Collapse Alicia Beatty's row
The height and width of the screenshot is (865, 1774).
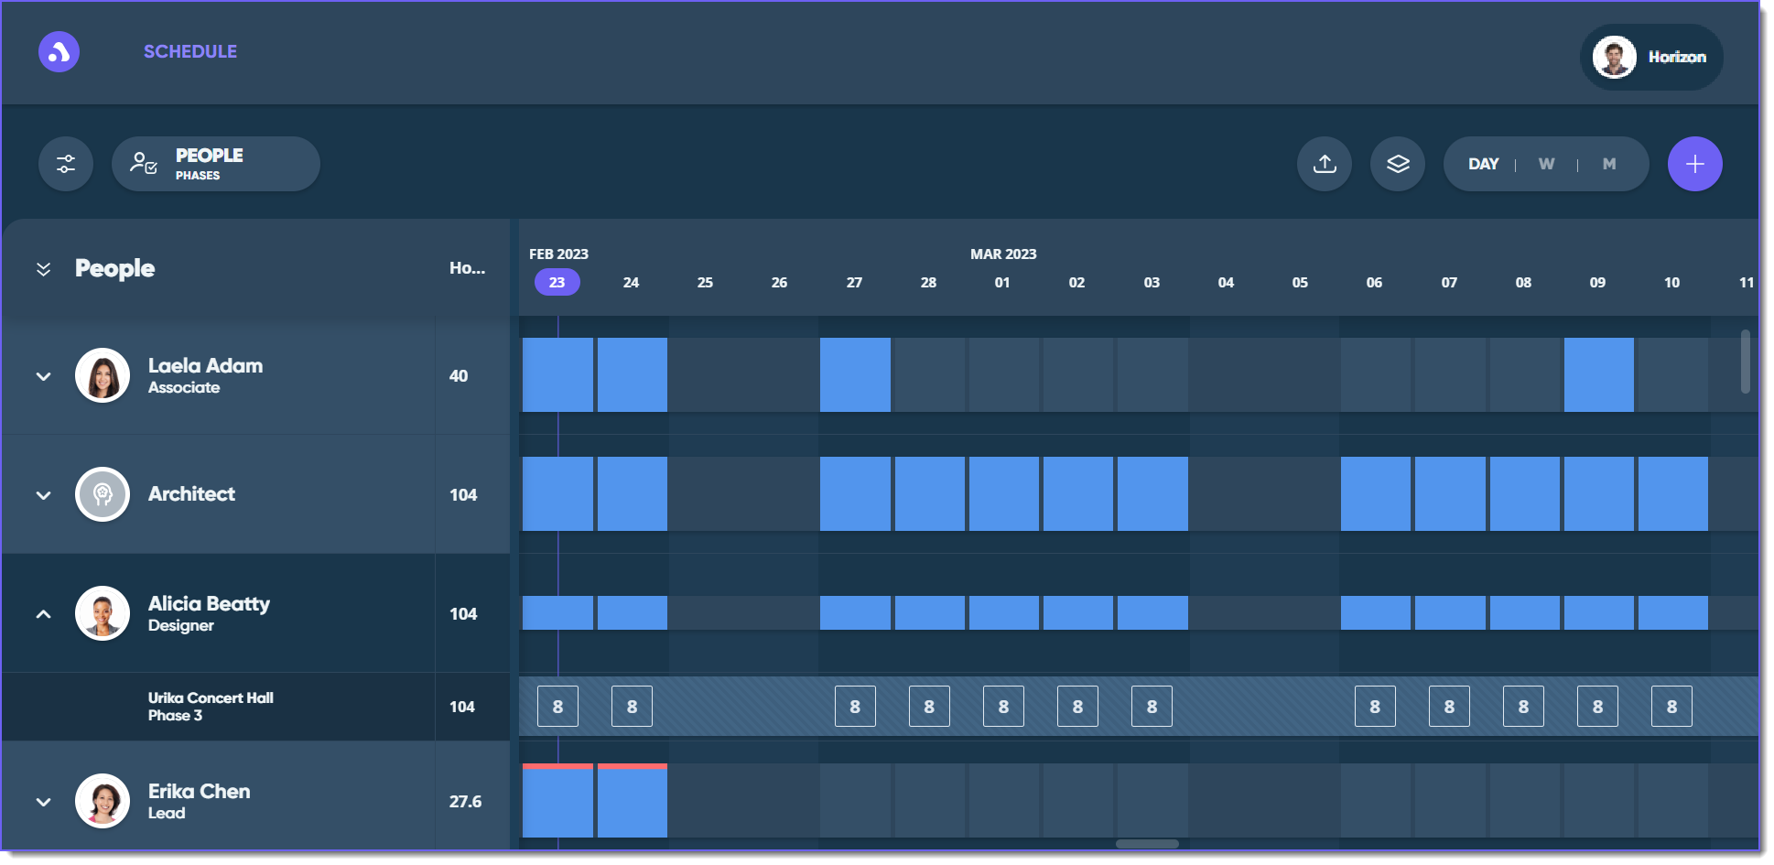43,614
